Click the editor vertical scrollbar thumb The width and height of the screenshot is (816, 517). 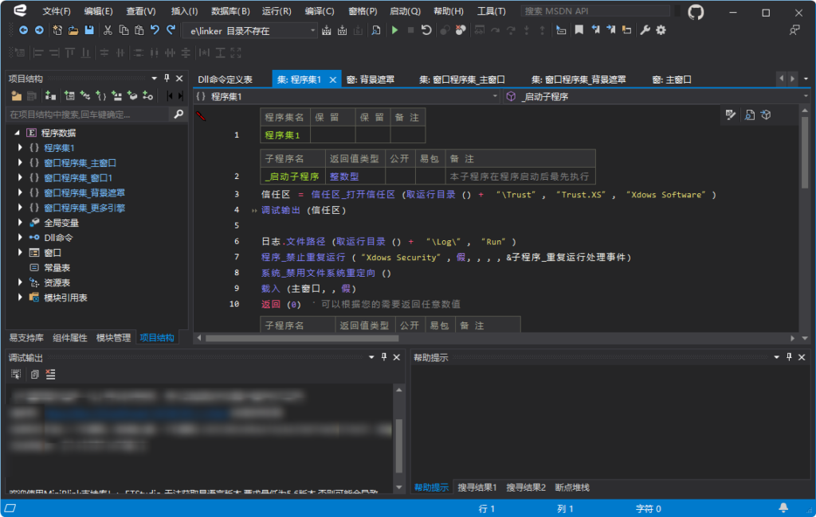click(805, 152)
